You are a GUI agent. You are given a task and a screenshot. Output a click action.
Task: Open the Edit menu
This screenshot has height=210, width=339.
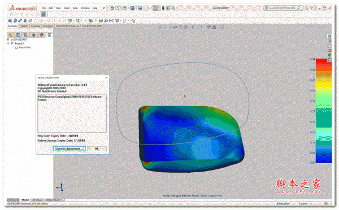(x=51, y=8)
